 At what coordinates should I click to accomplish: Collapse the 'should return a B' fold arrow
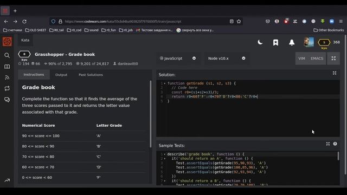point(165,181)
